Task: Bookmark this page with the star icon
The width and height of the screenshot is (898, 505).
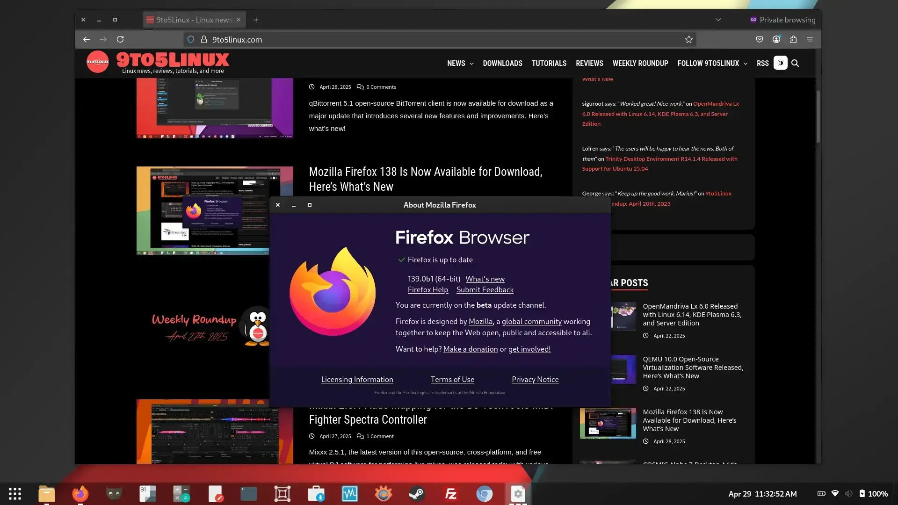Action: 689,40
